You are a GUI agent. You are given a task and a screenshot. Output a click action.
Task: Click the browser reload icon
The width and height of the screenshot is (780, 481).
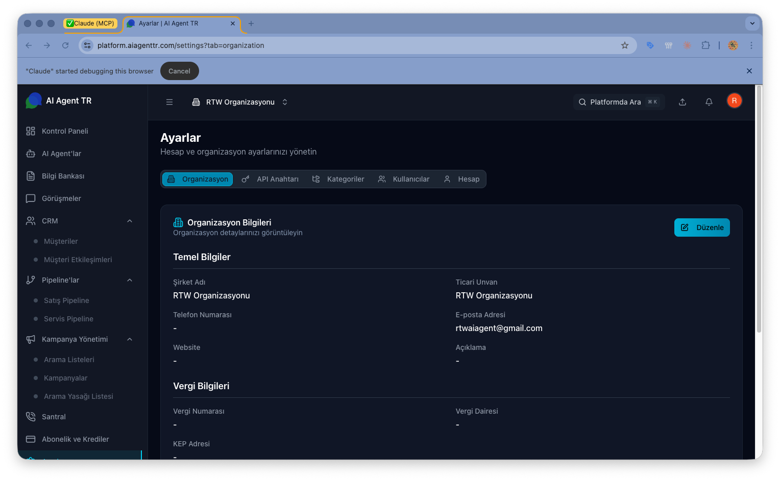65,45
